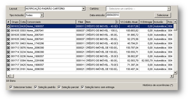Toggle checkbox for cota 0425 row

click(8, 65)
